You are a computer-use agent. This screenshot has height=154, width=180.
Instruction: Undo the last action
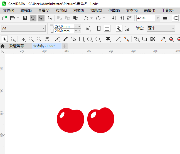coord(86,18)
